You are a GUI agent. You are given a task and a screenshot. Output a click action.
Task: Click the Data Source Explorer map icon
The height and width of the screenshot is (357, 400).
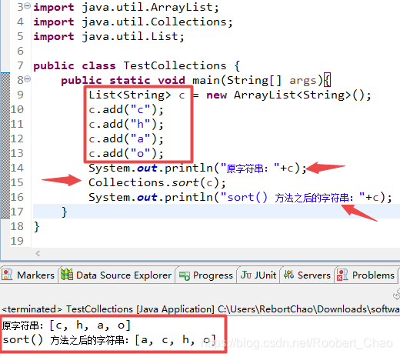click(67, 275)
